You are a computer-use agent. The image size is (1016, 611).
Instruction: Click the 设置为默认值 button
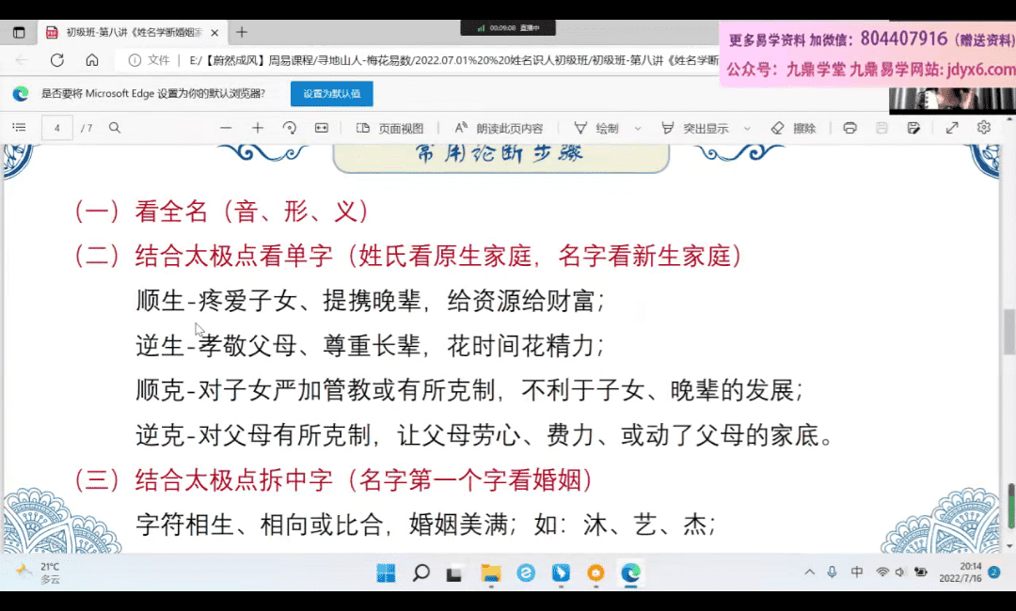331,94
